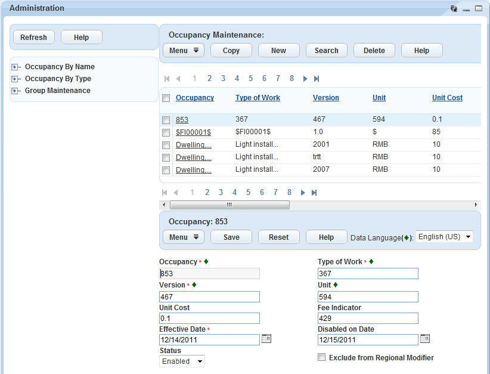Tick the checkbox for row 853
This screenshot has width=490, height=374.
point(166,120)
